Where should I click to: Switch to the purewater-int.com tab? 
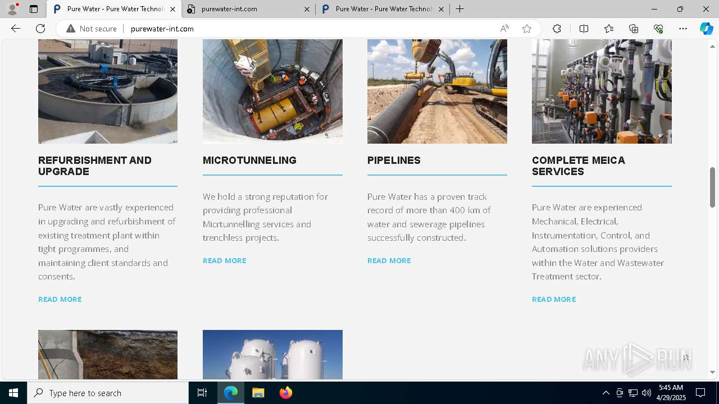pos(249,9)
